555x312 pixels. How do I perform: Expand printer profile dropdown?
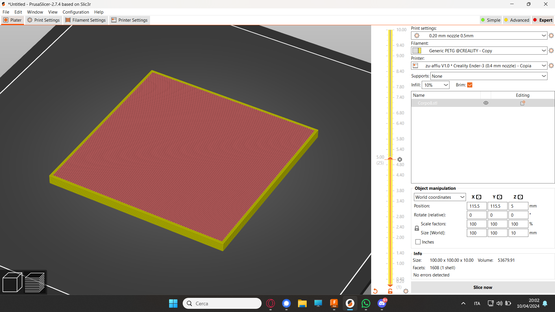pyautogui.click(x=544, y=66)
